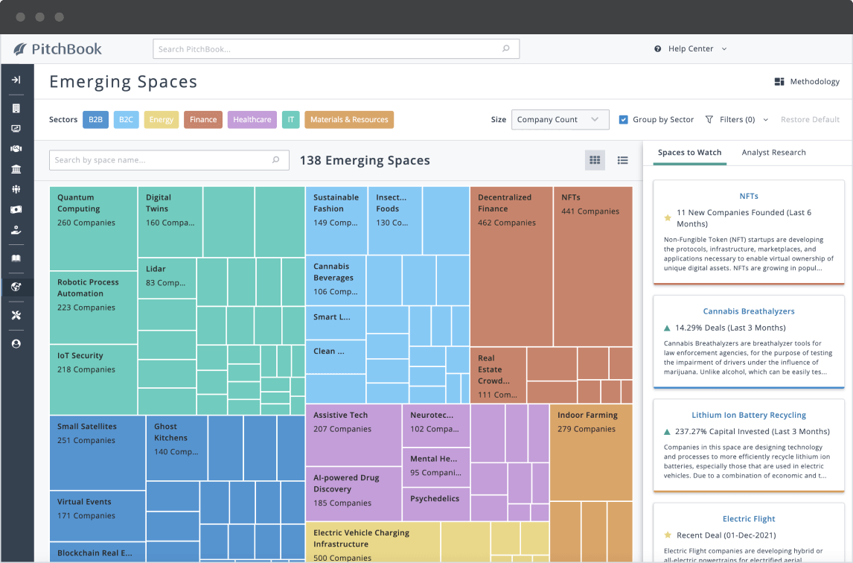This screenshot has width=853, height=563.
Task: Select the NFTs 441 Companies tile
Action: tap(593, 267)
